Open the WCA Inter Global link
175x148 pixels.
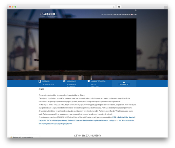click(126, 120)
